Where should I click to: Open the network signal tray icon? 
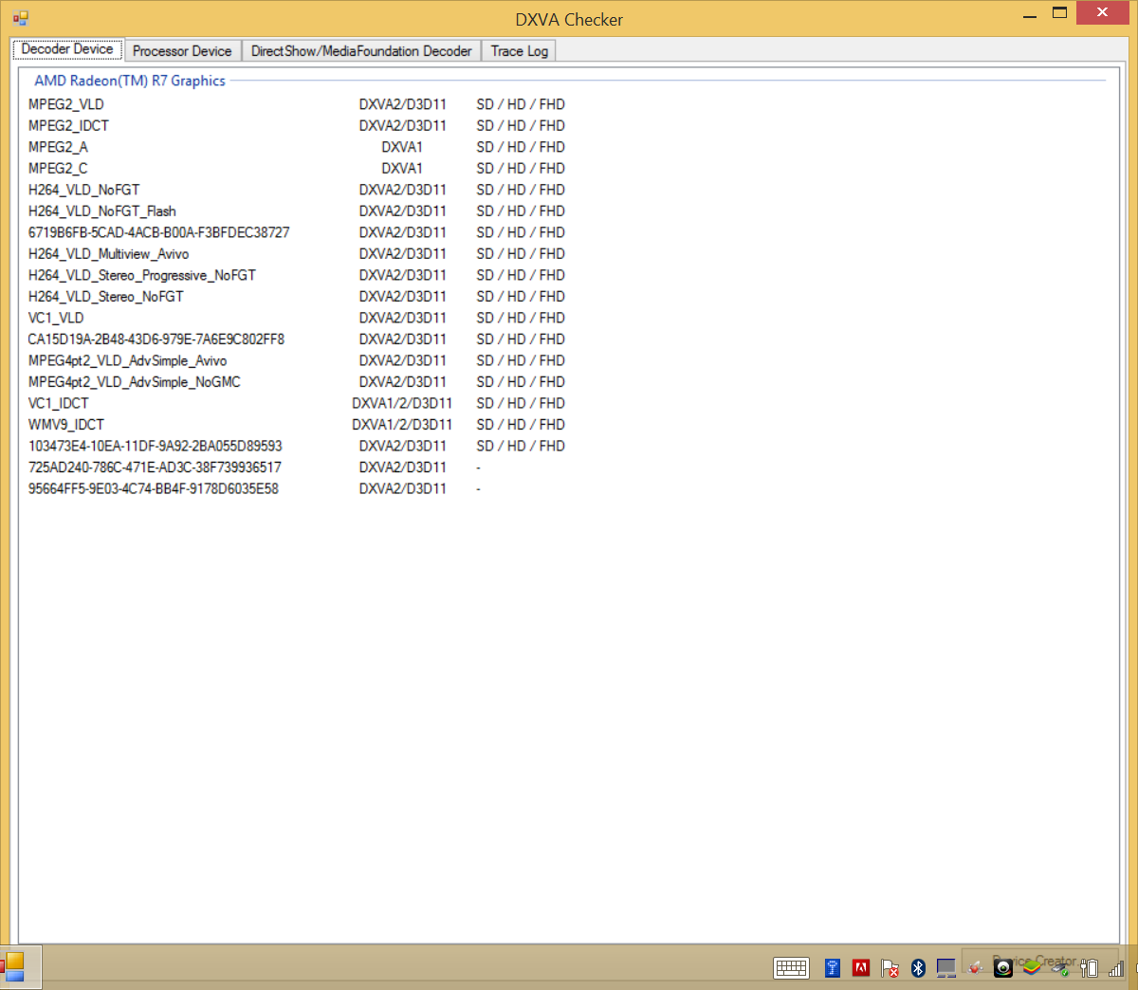1116,968
